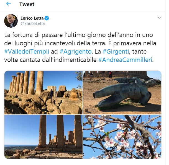Image resolution: width=169 pixels, height=165 pixels.
Task: View the almond blossoms photo
Action: point(122,137)
